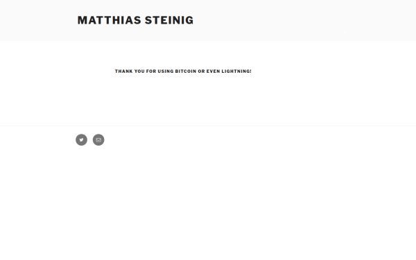Click the email envelope icon
Screen dimensions: 416x260
(98, 140)
